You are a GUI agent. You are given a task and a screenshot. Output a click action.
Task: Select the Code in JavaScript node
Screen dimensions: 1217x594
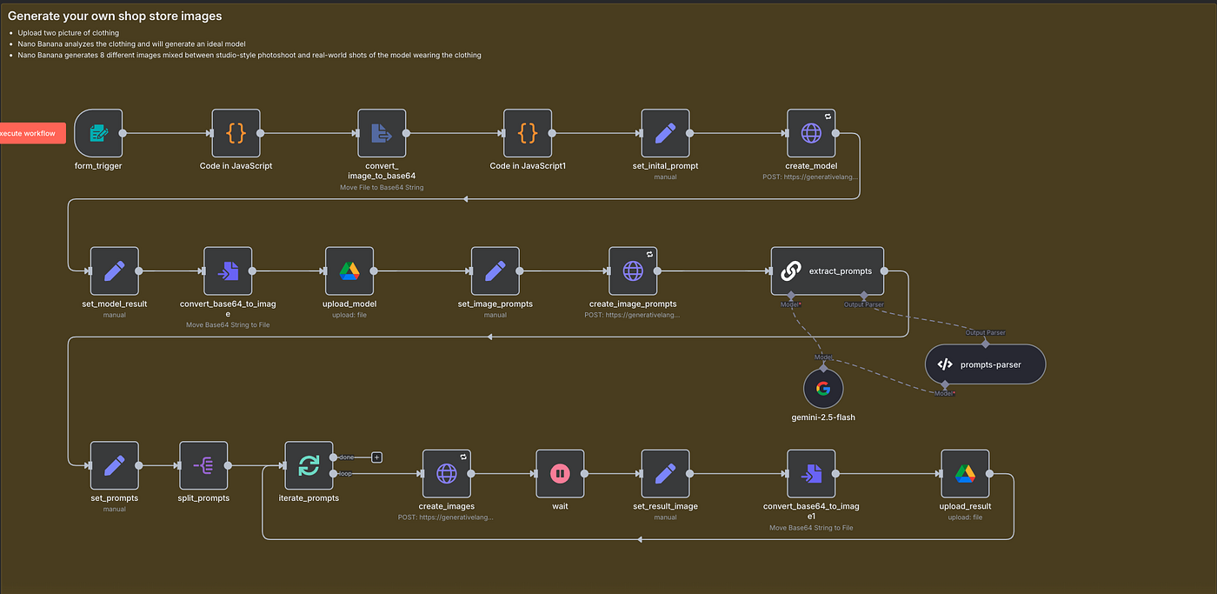coord(236,133)
